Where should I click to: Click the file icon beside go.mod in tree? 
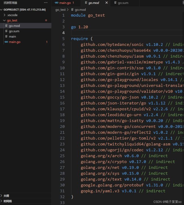pos(7,26)
